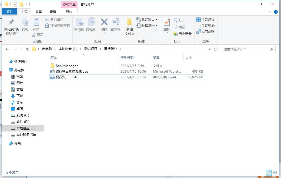Switch to the 播放 ribbon tab
Viewport: 281px width, 178px height.
tap(68, 12)
